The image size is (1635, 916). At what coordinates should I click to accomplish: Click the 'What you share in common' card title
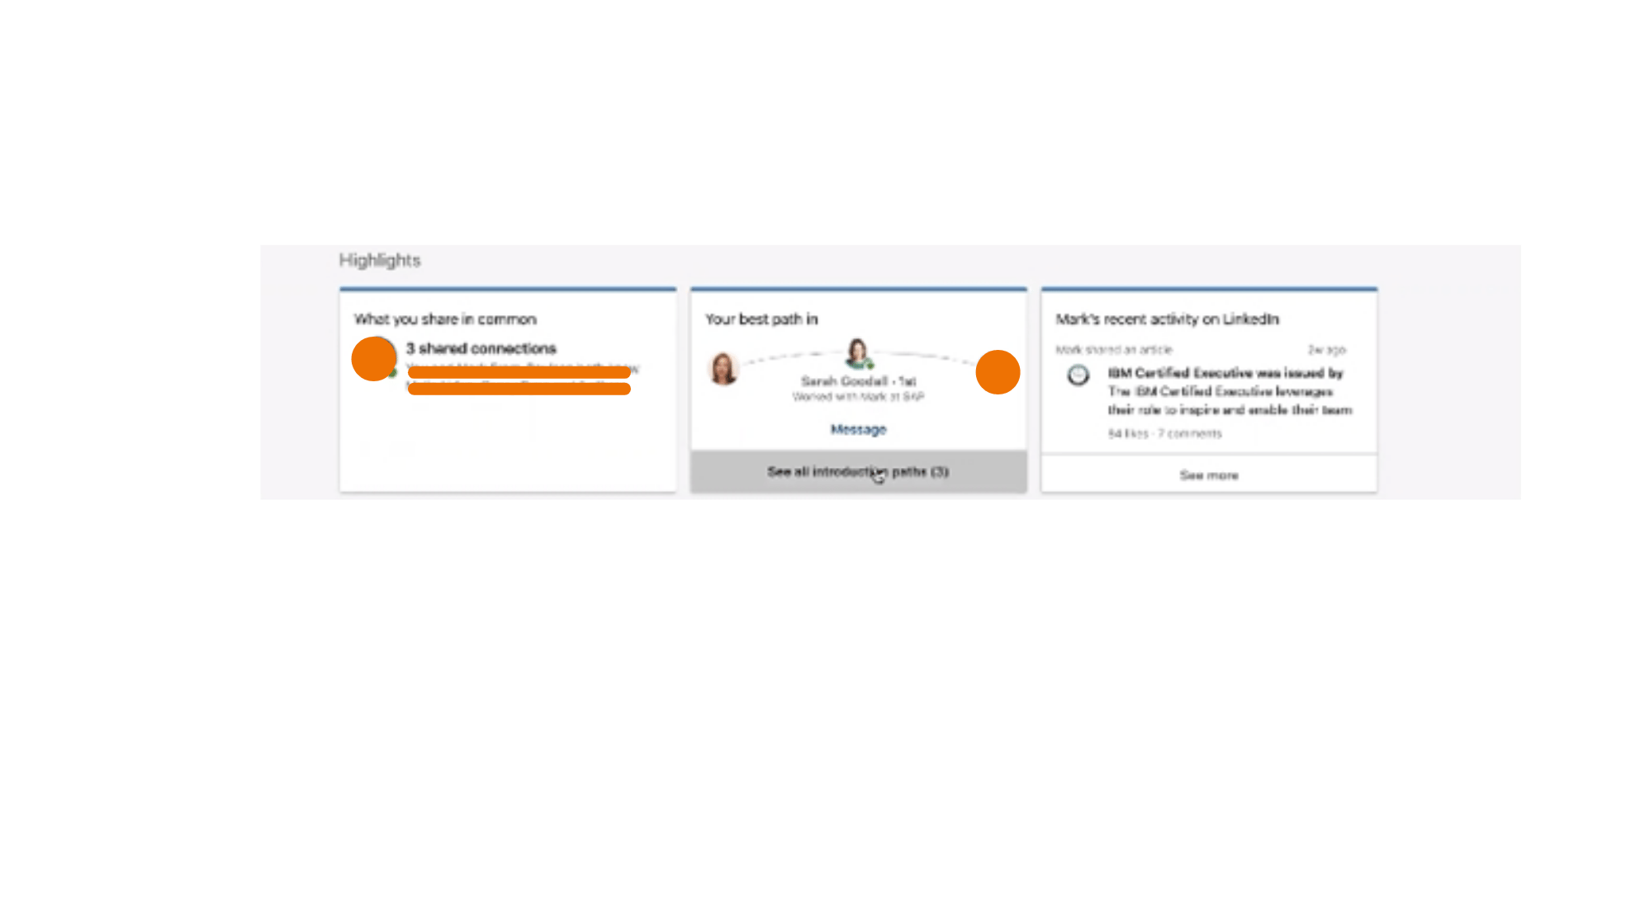[x=445, y=319]
